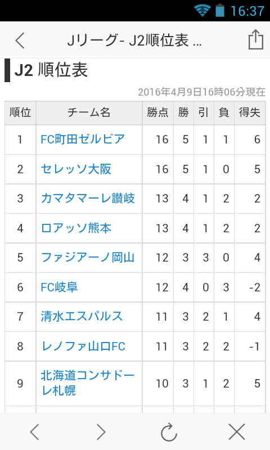
Task: Tap the 勝点 column header
Action: [x=157, y=112]
